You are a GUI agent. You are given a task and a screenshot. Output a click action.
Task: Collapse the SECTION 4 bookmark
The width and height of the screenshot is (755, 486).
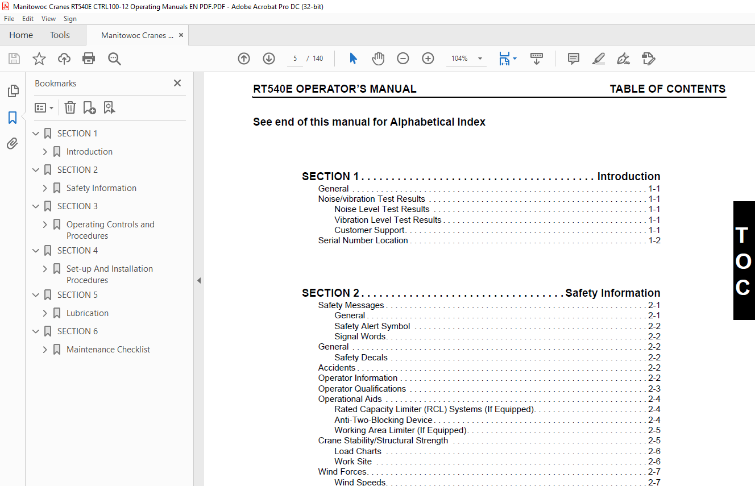[36, 251]
